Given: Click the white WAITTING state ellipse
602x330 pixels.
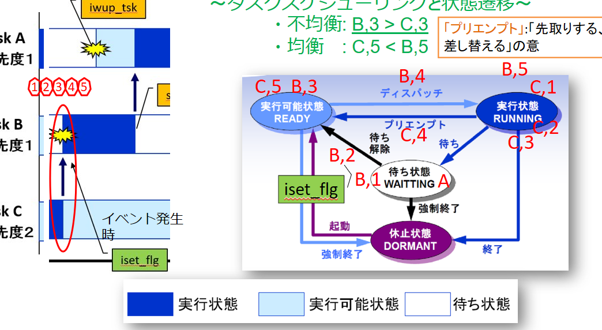Looking at the screenshot, I should (409, 178).
